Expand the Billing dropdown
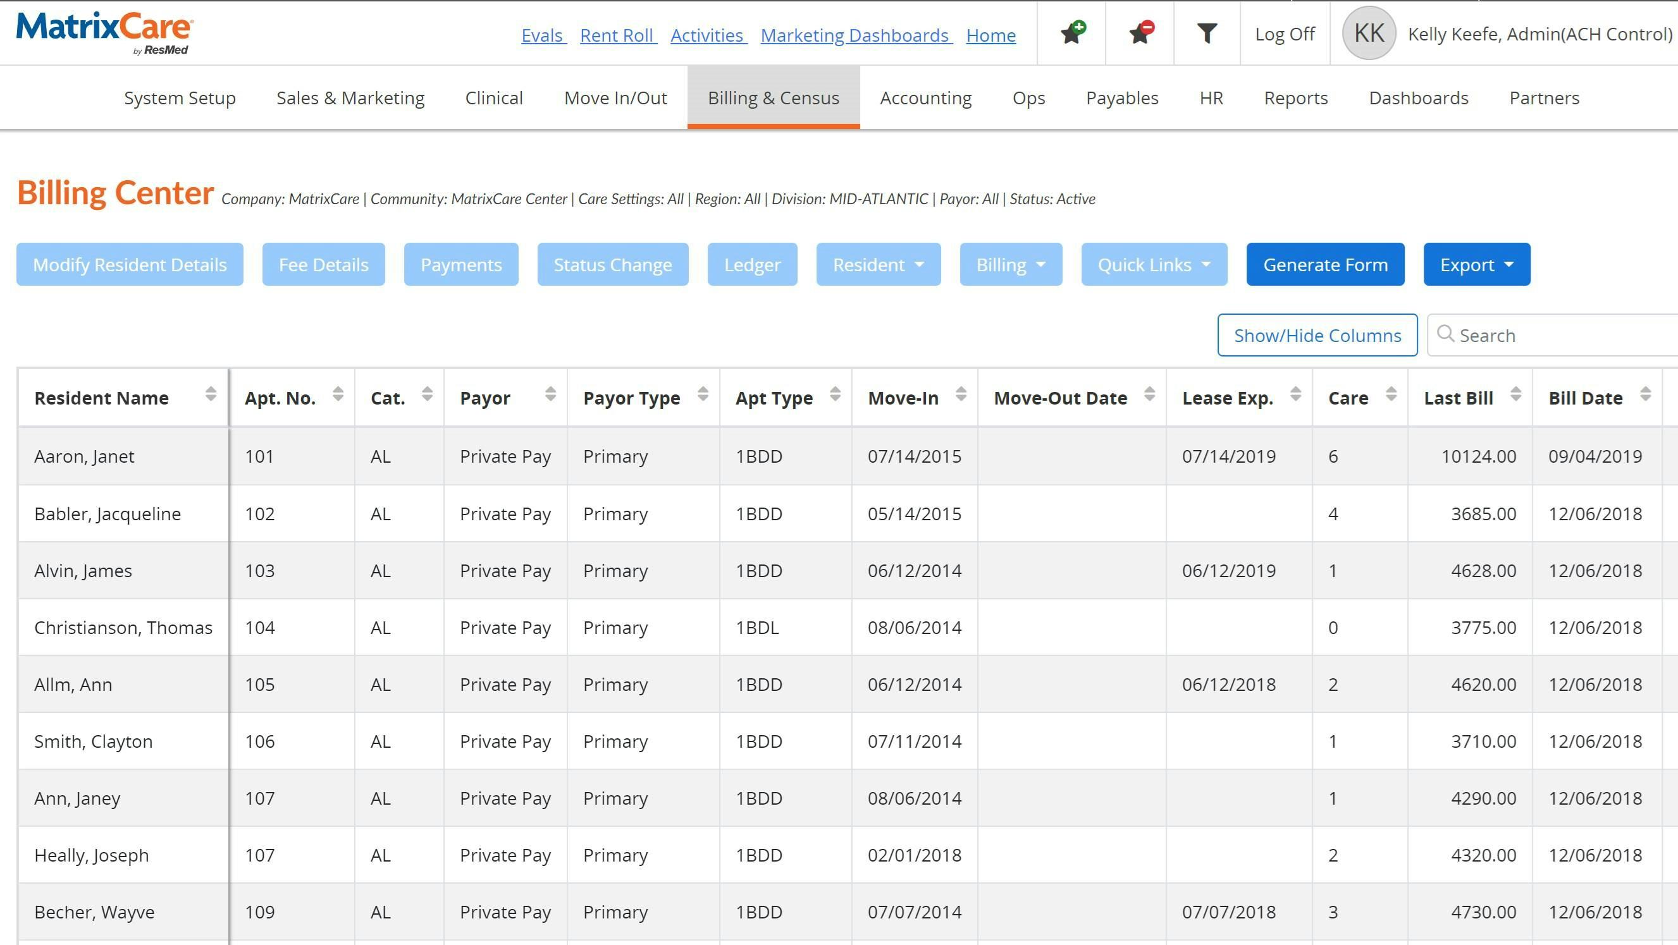1678x945 pixels. click(x=1010, y=264)
